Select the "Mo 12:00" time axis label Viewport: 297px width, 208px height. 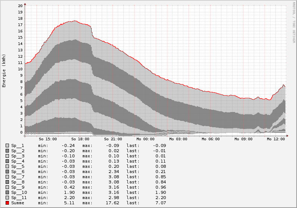[276, 139]
